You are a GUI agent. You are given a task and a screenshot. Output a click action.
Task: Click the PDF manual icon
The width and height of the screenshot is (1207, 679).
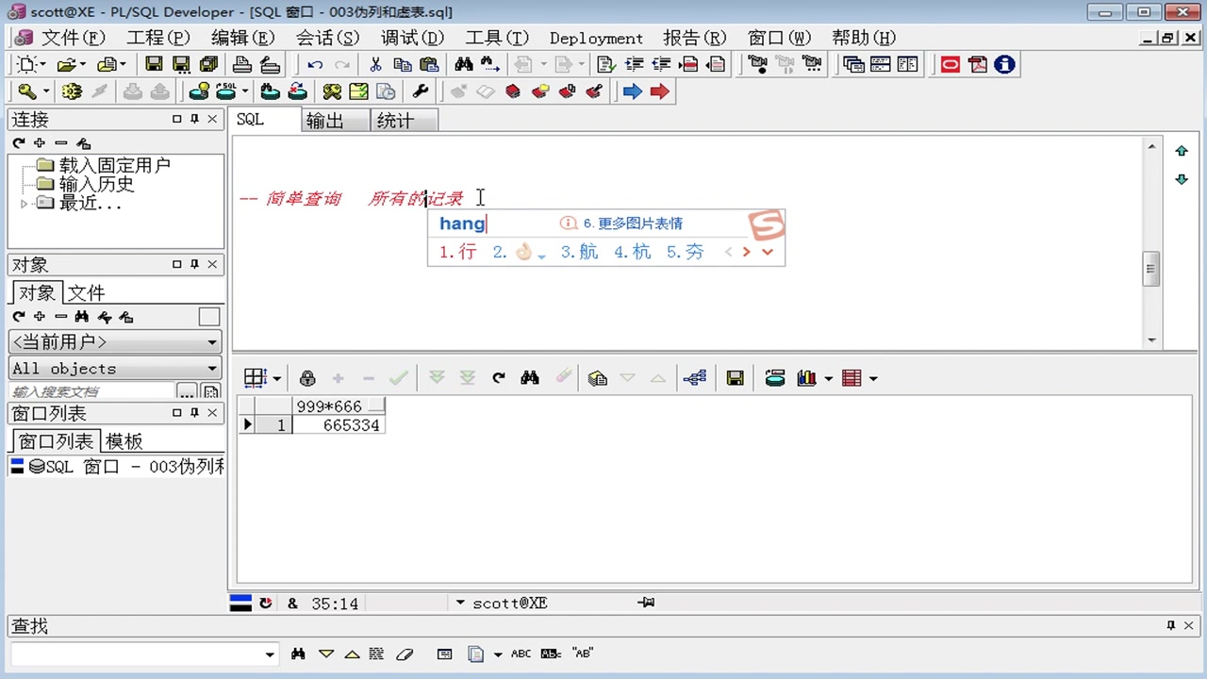978,64
